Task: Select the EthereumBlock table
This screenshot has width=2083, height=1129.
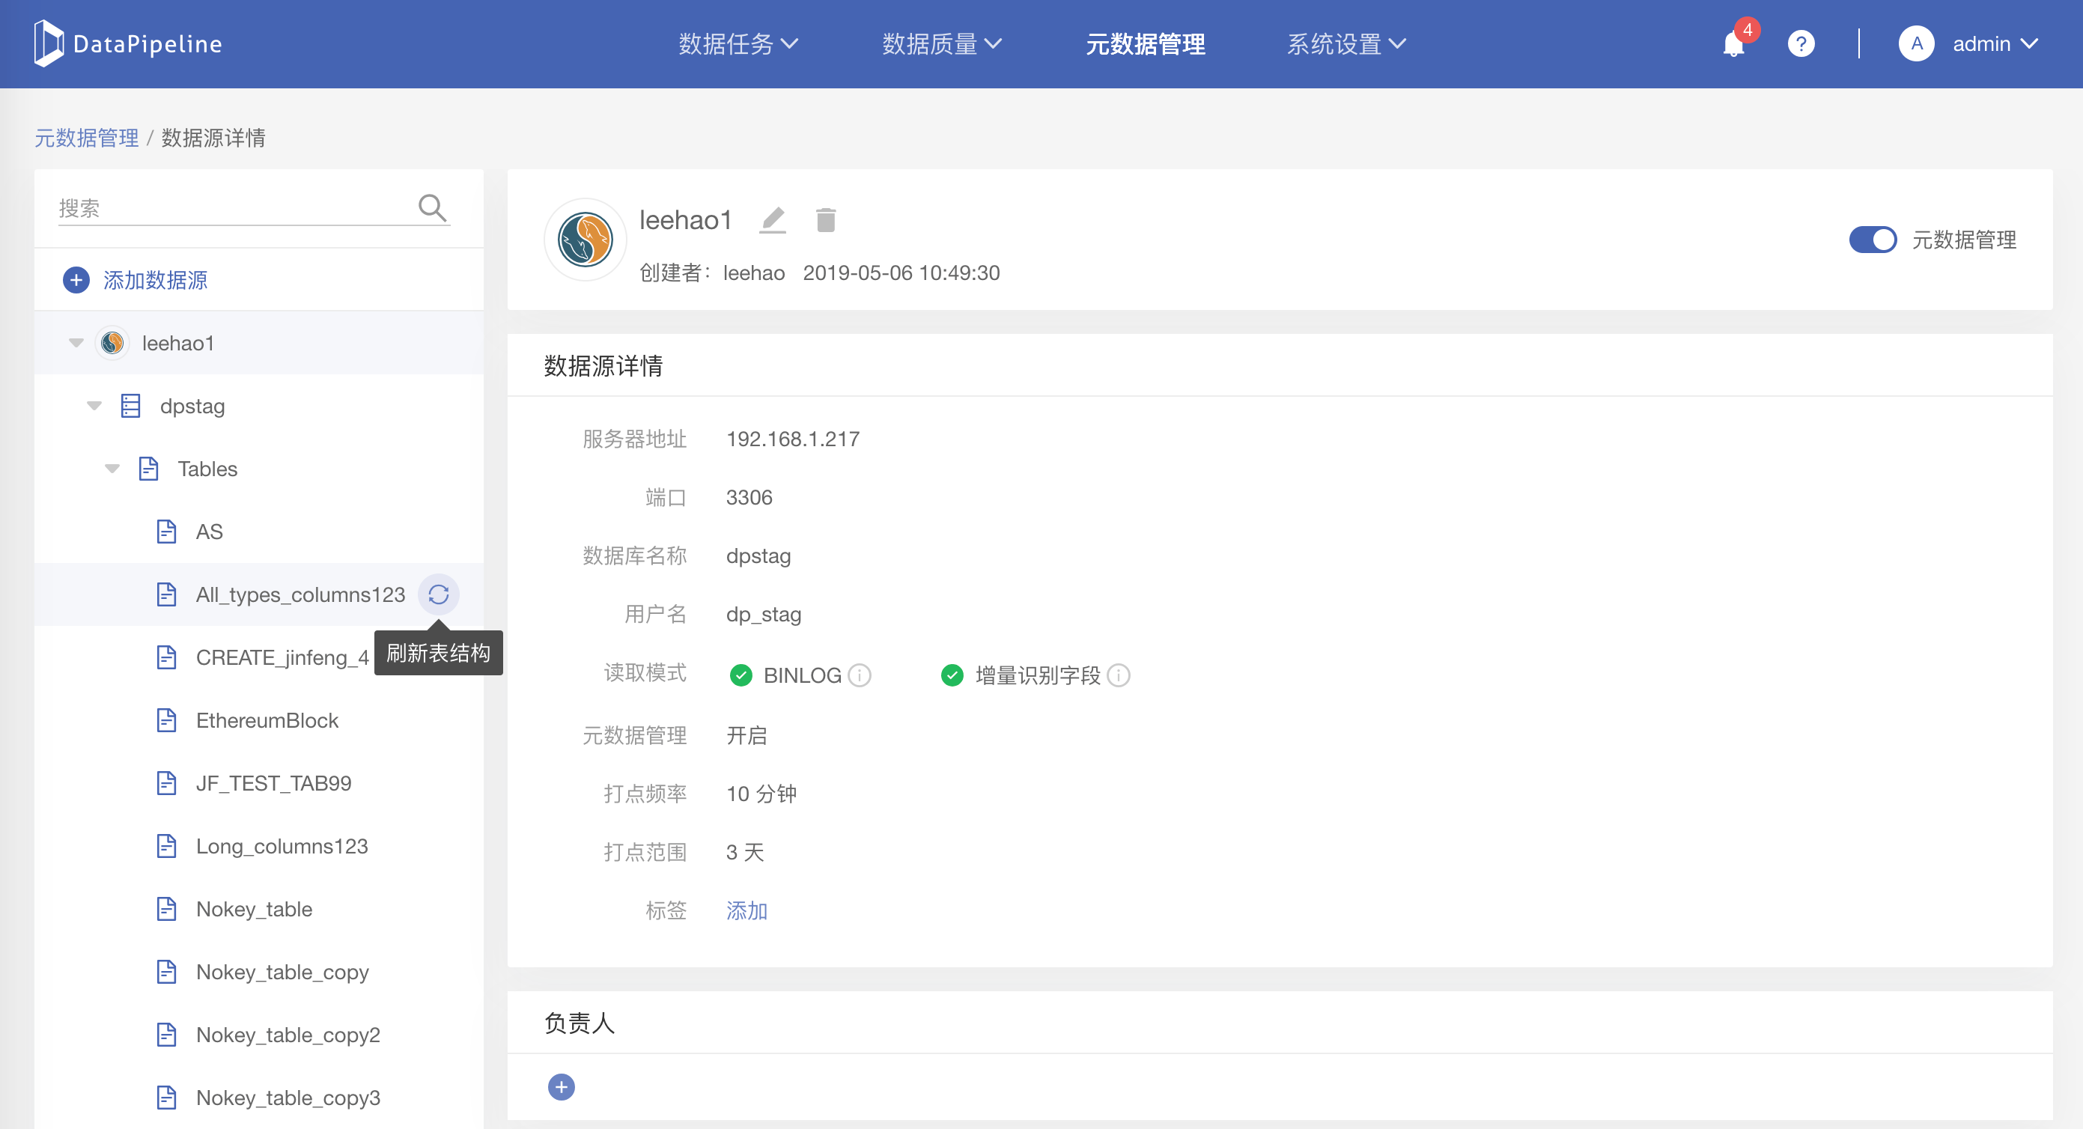Action: pos(267,719)
